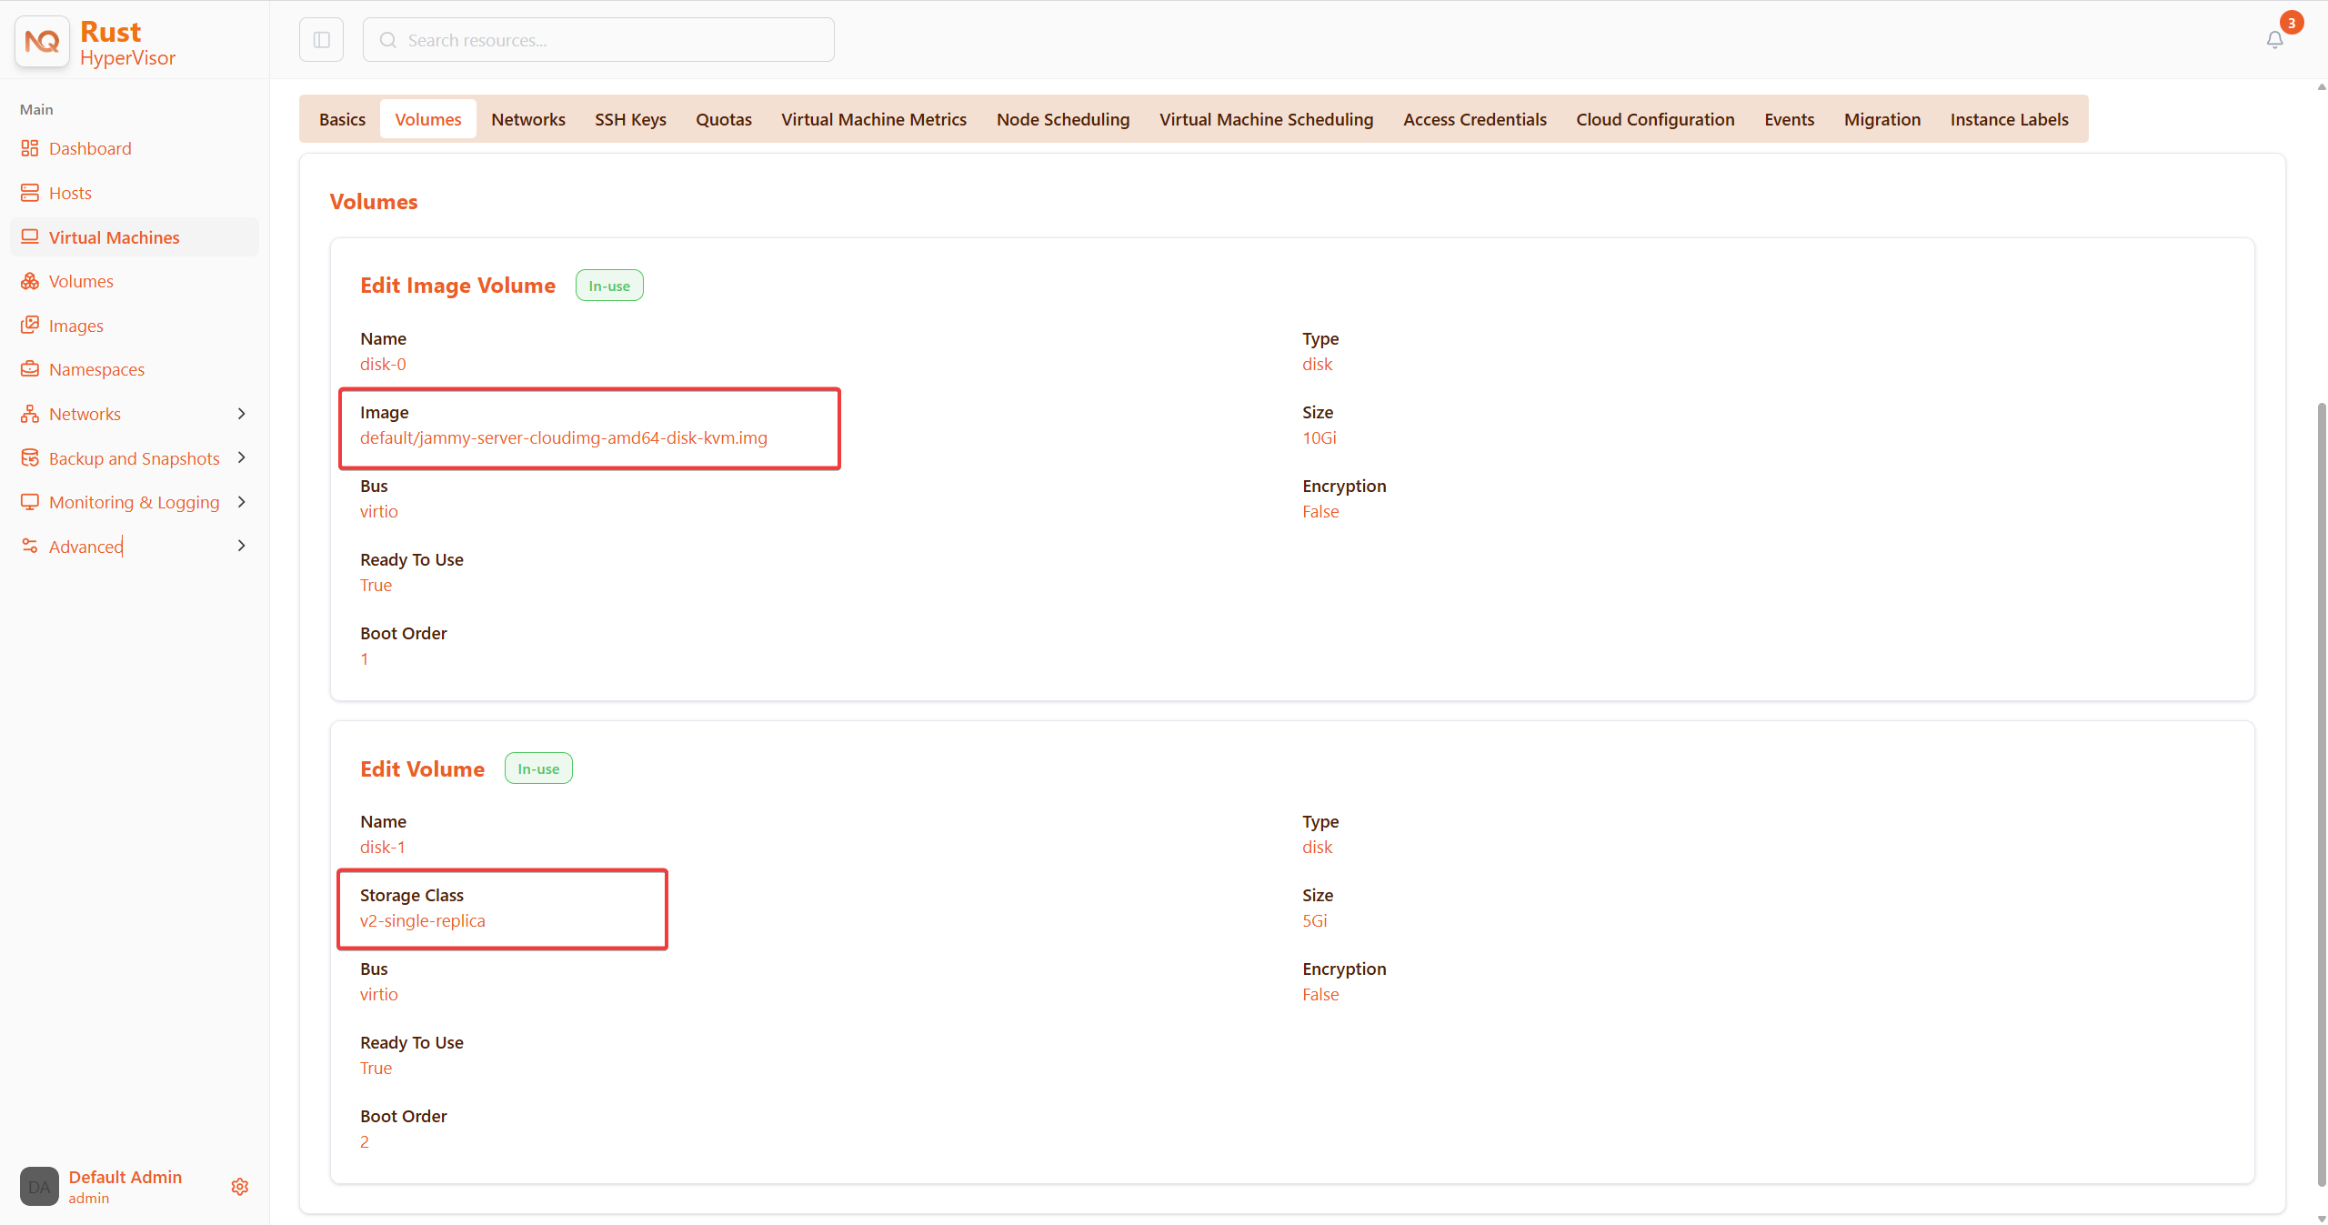Toggle the sidebar panel button

(x=321, y=40)
